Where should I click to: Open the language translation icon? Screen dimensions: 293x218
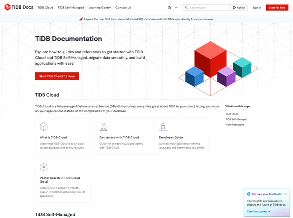(169, 8)
